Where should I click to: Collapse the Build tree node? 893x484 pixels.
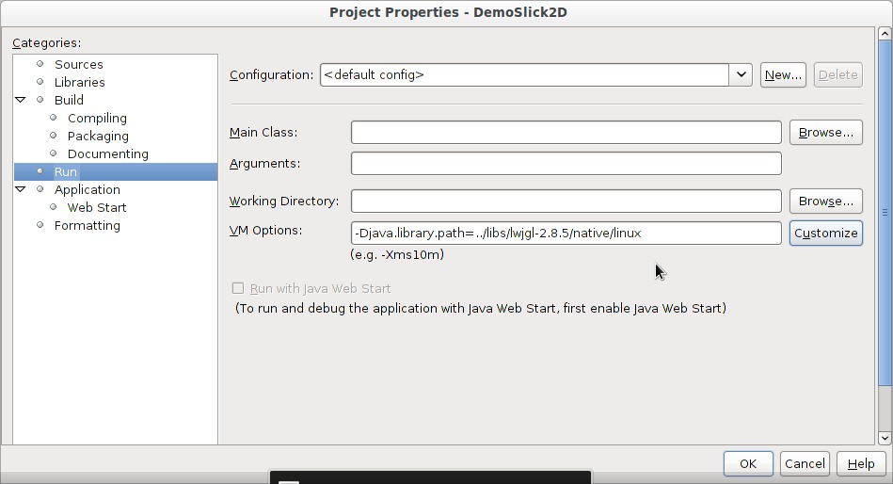(x=21, y=100)
